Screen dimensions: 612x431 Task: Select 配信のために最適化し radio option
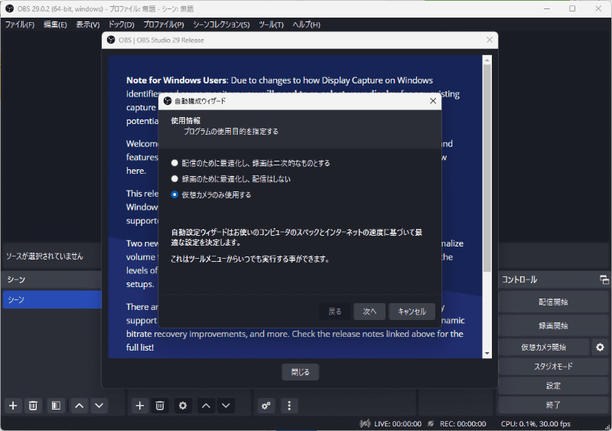(174, 163)
